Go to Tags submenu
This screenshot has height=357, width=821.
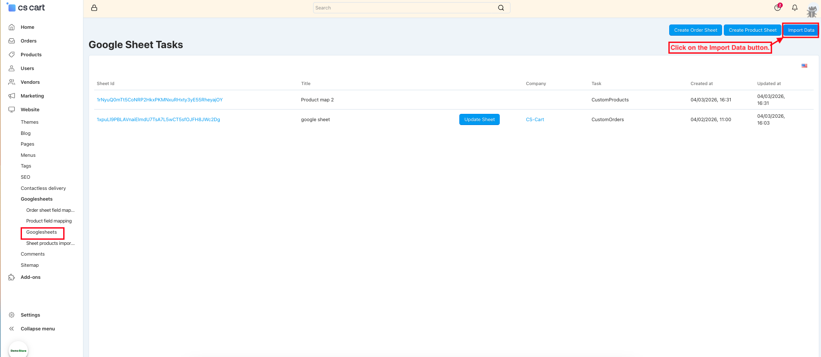[x=26, y=166]
